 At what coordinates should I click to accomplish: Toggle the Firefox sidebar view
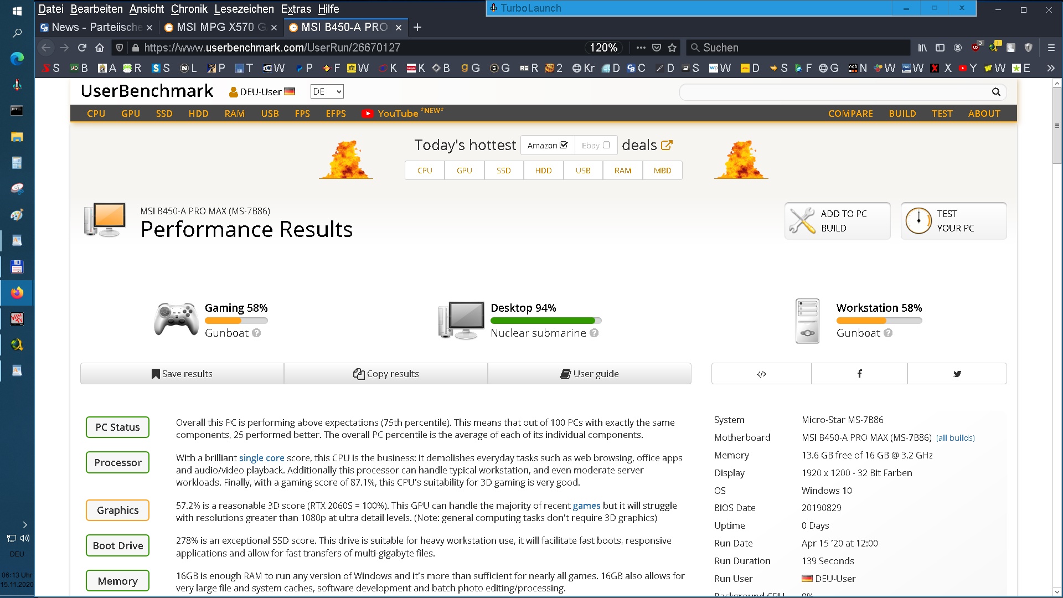point(940,48)
